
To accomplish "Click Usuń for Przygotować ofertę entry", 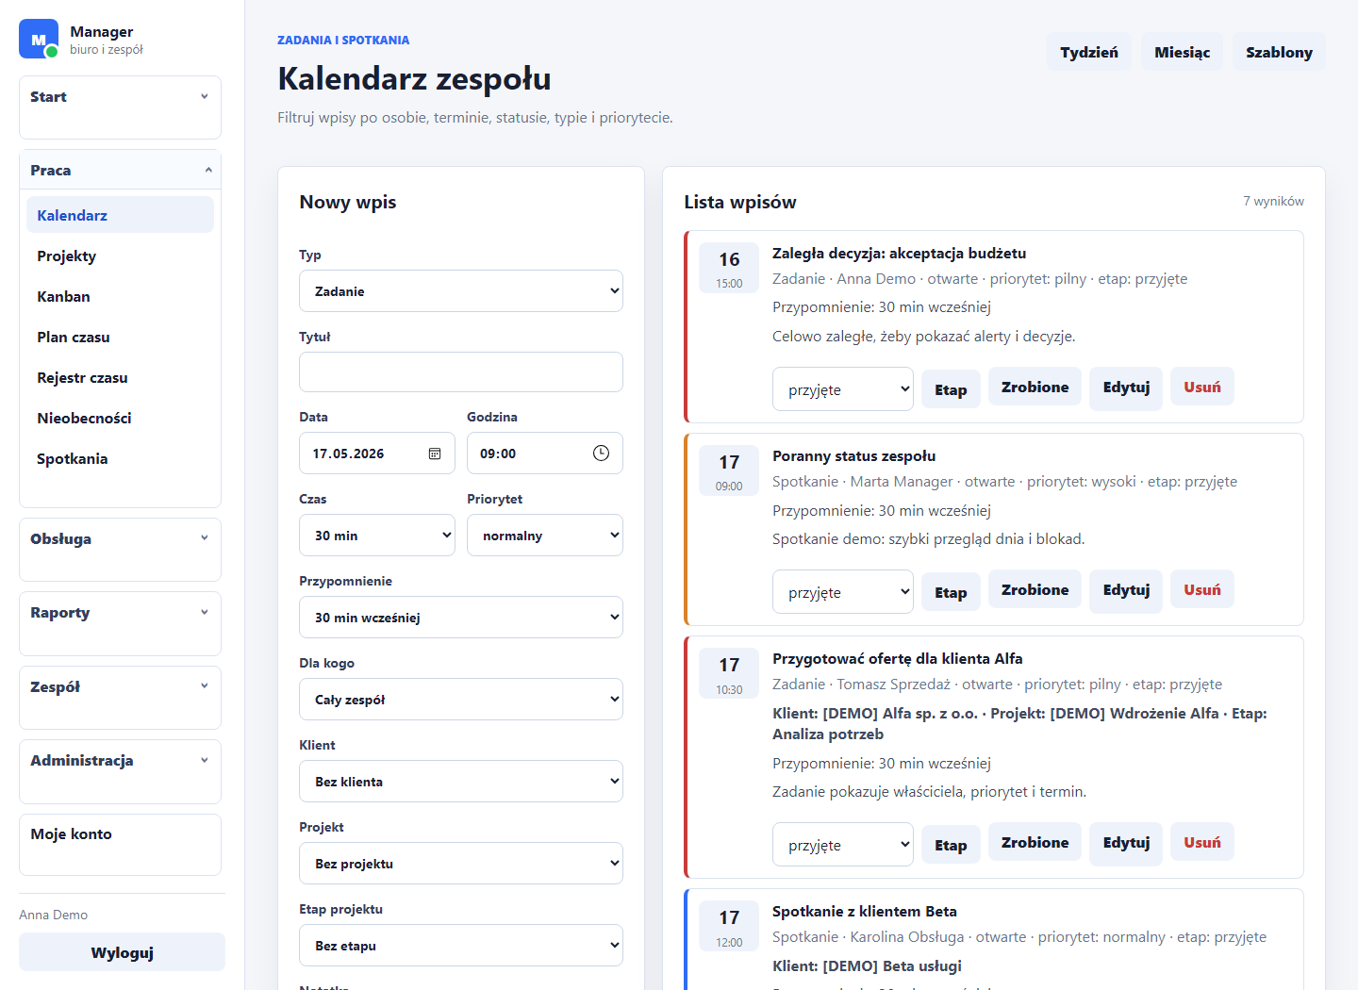I will point(1202,842).
